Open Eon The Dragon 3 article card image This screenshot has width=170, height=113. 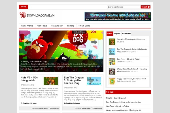point(94,81)
